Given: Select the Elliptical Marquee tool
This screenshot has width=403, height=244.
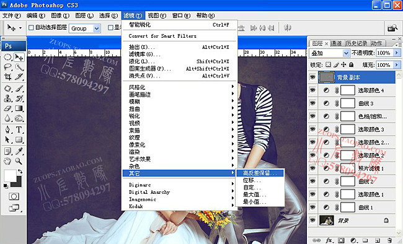Looking at the screenshot, I should pyautogui.click(x=7, y=57).
